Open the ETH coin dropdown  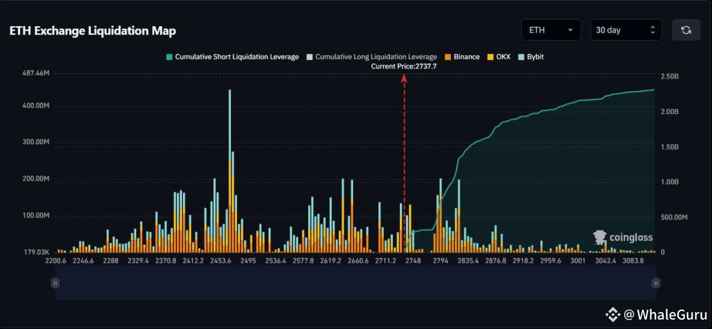551,30
